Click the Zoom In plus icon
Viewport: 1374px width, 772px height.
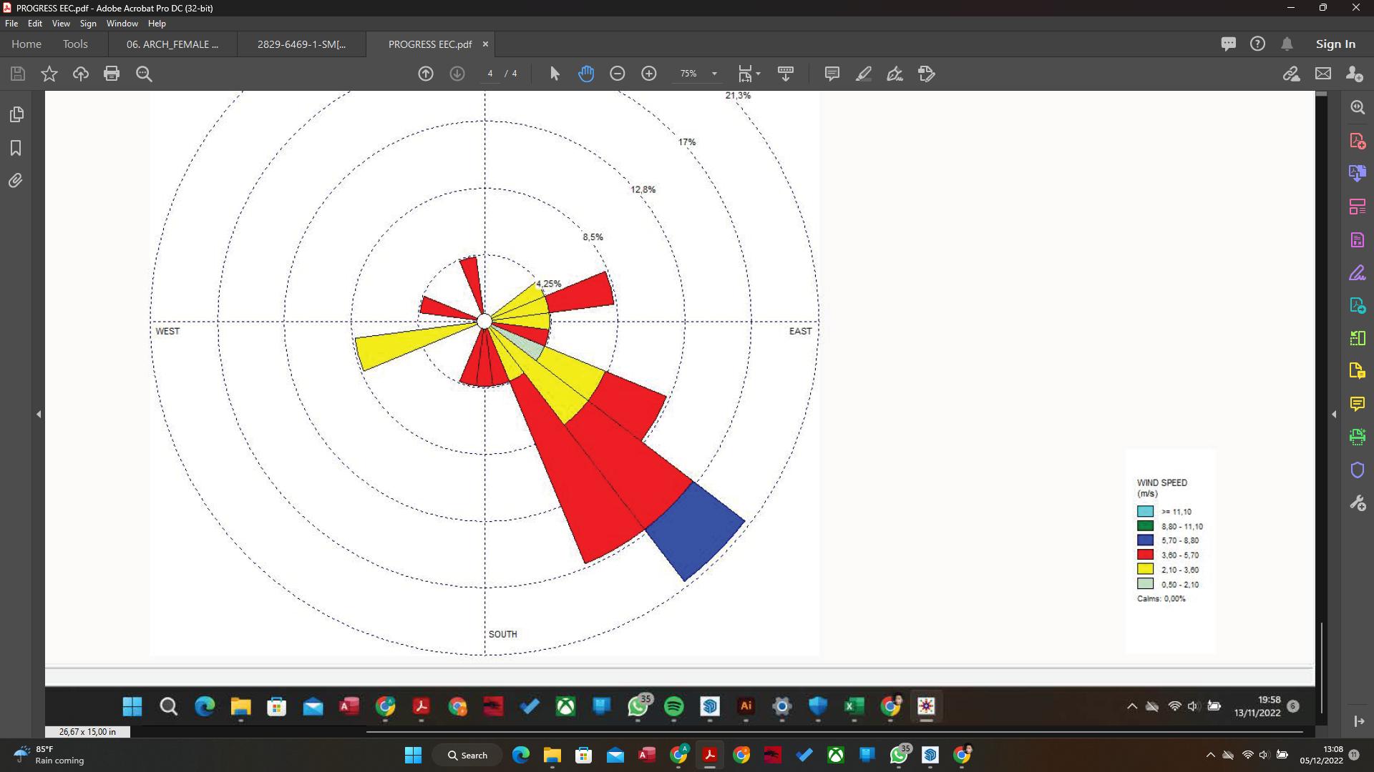649,74
